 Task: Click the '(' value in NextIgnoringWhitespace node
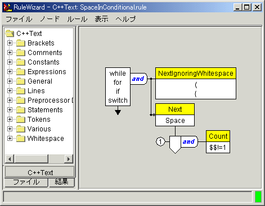196,85
